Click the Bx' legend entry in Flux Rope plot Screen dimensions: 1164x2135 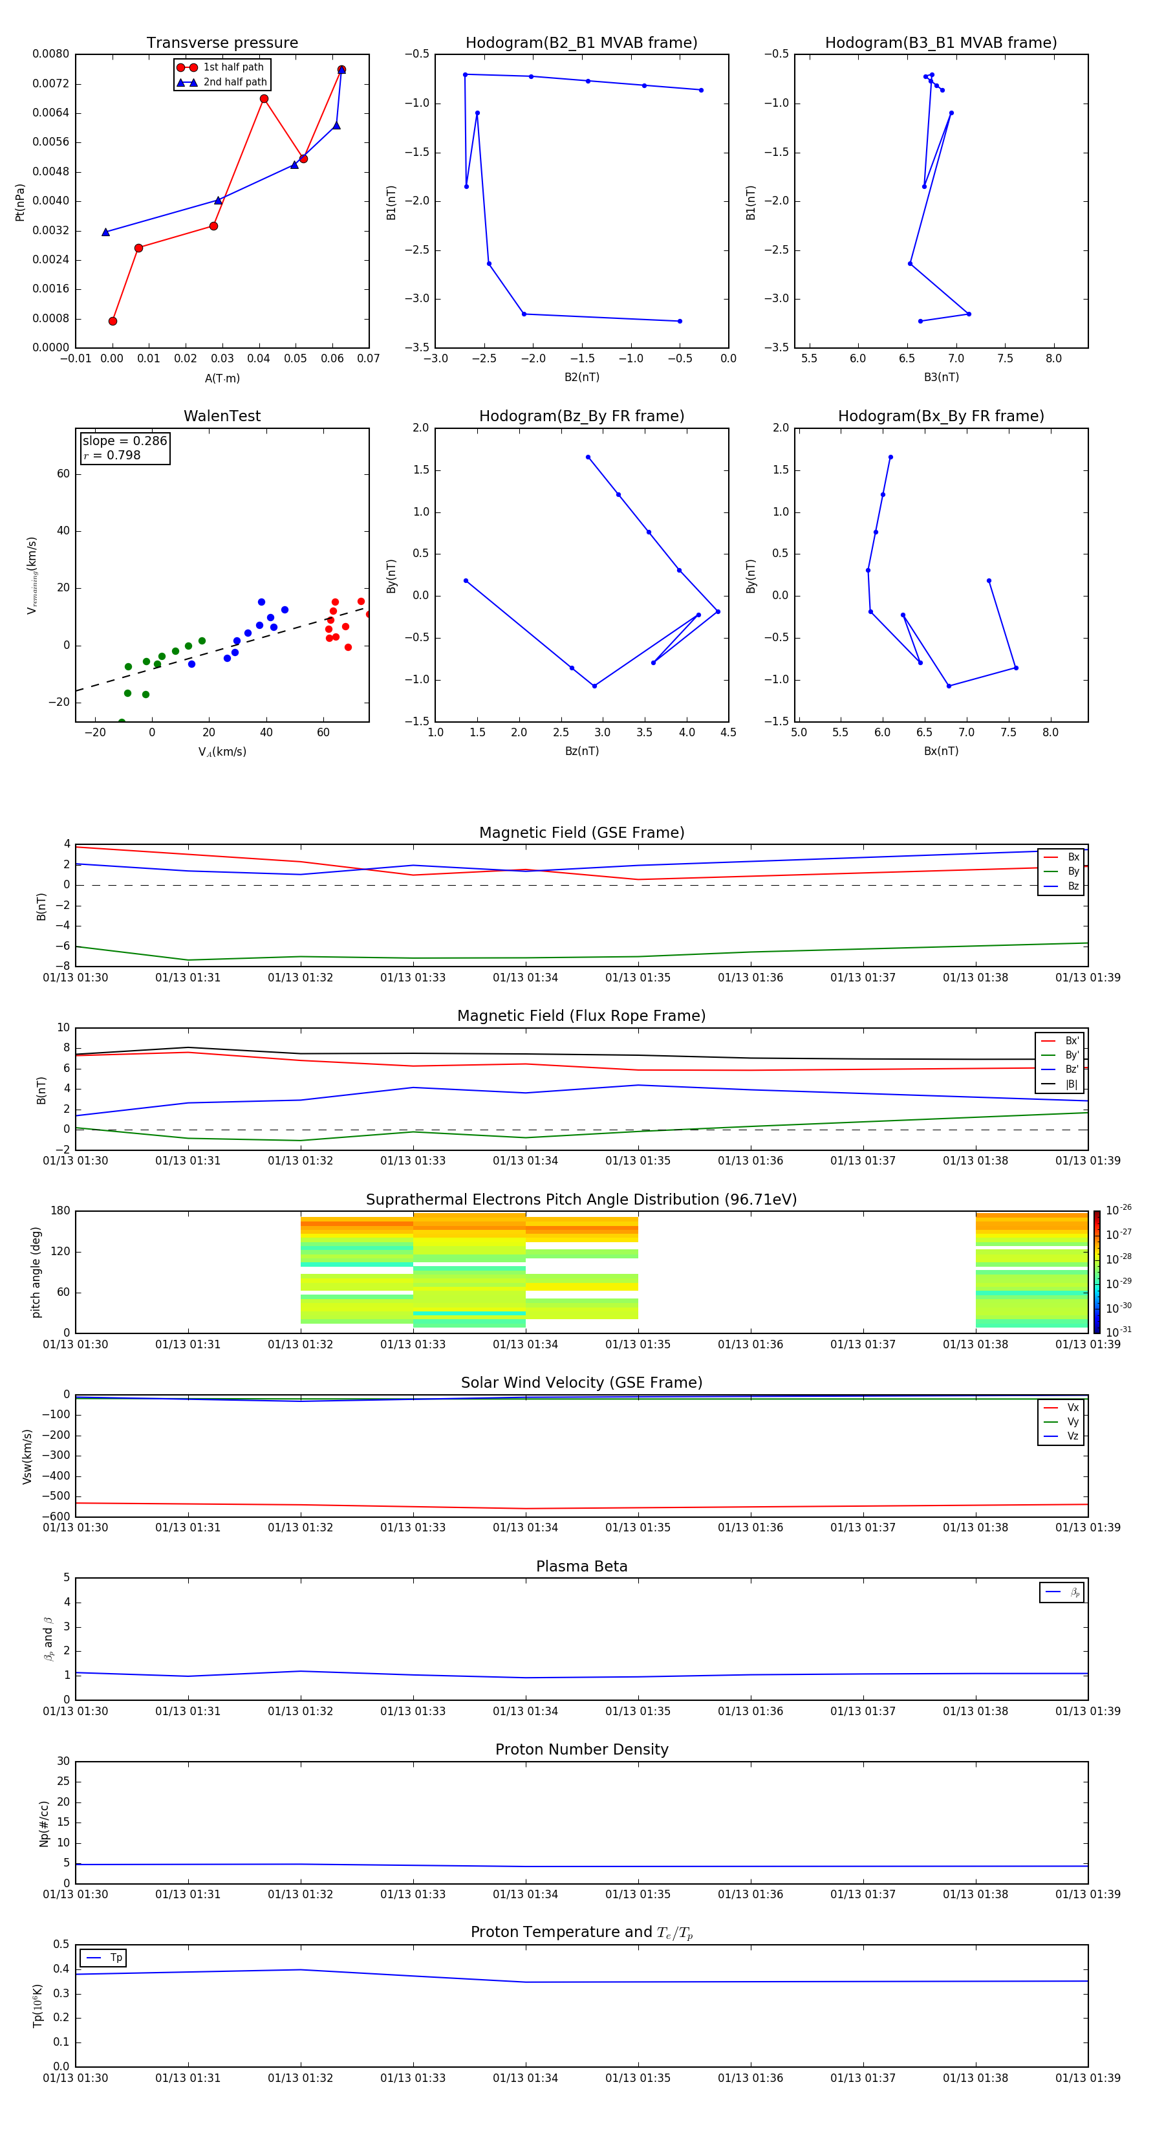click(x=1060, y=1041)
